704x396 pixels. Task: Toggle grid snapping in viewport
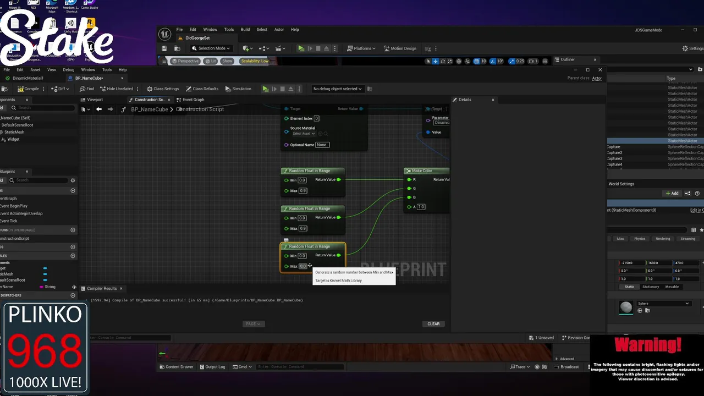(476, 61)
